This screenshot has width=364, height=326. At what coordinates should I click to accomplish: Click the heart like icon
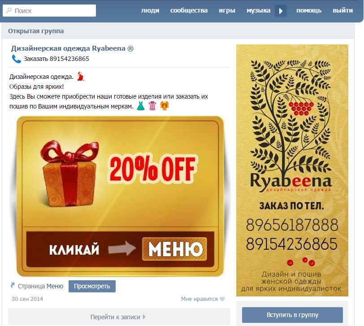click(x=222, y=299)
